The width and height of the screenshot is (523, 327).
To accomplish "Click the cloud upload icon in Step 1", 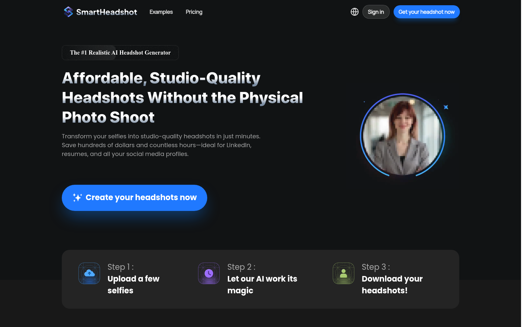I will (89, 273).
